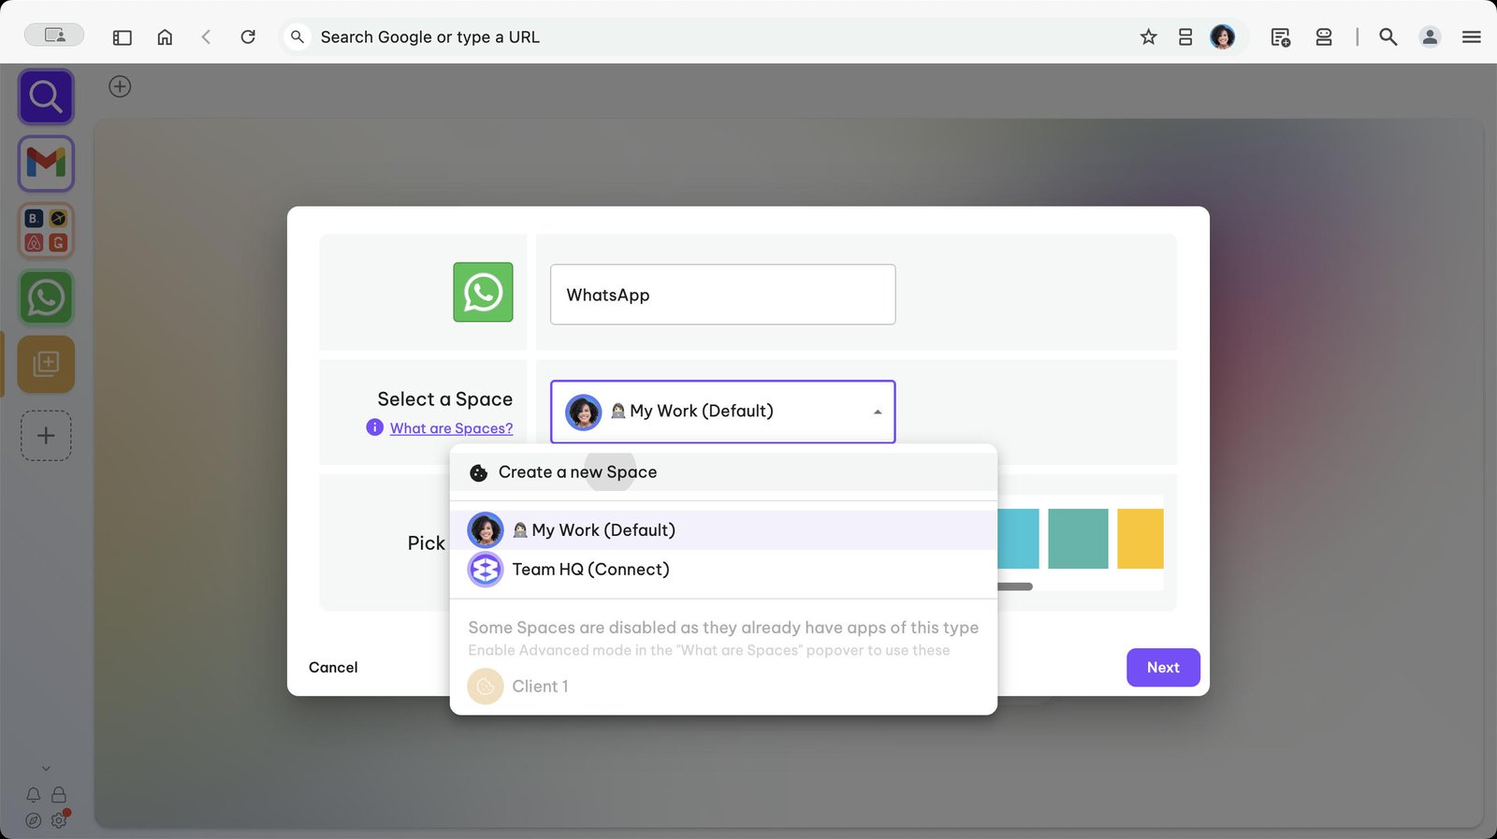Toggle the sidebar panel icon
1497x839 pixels.
coord(123,37)
